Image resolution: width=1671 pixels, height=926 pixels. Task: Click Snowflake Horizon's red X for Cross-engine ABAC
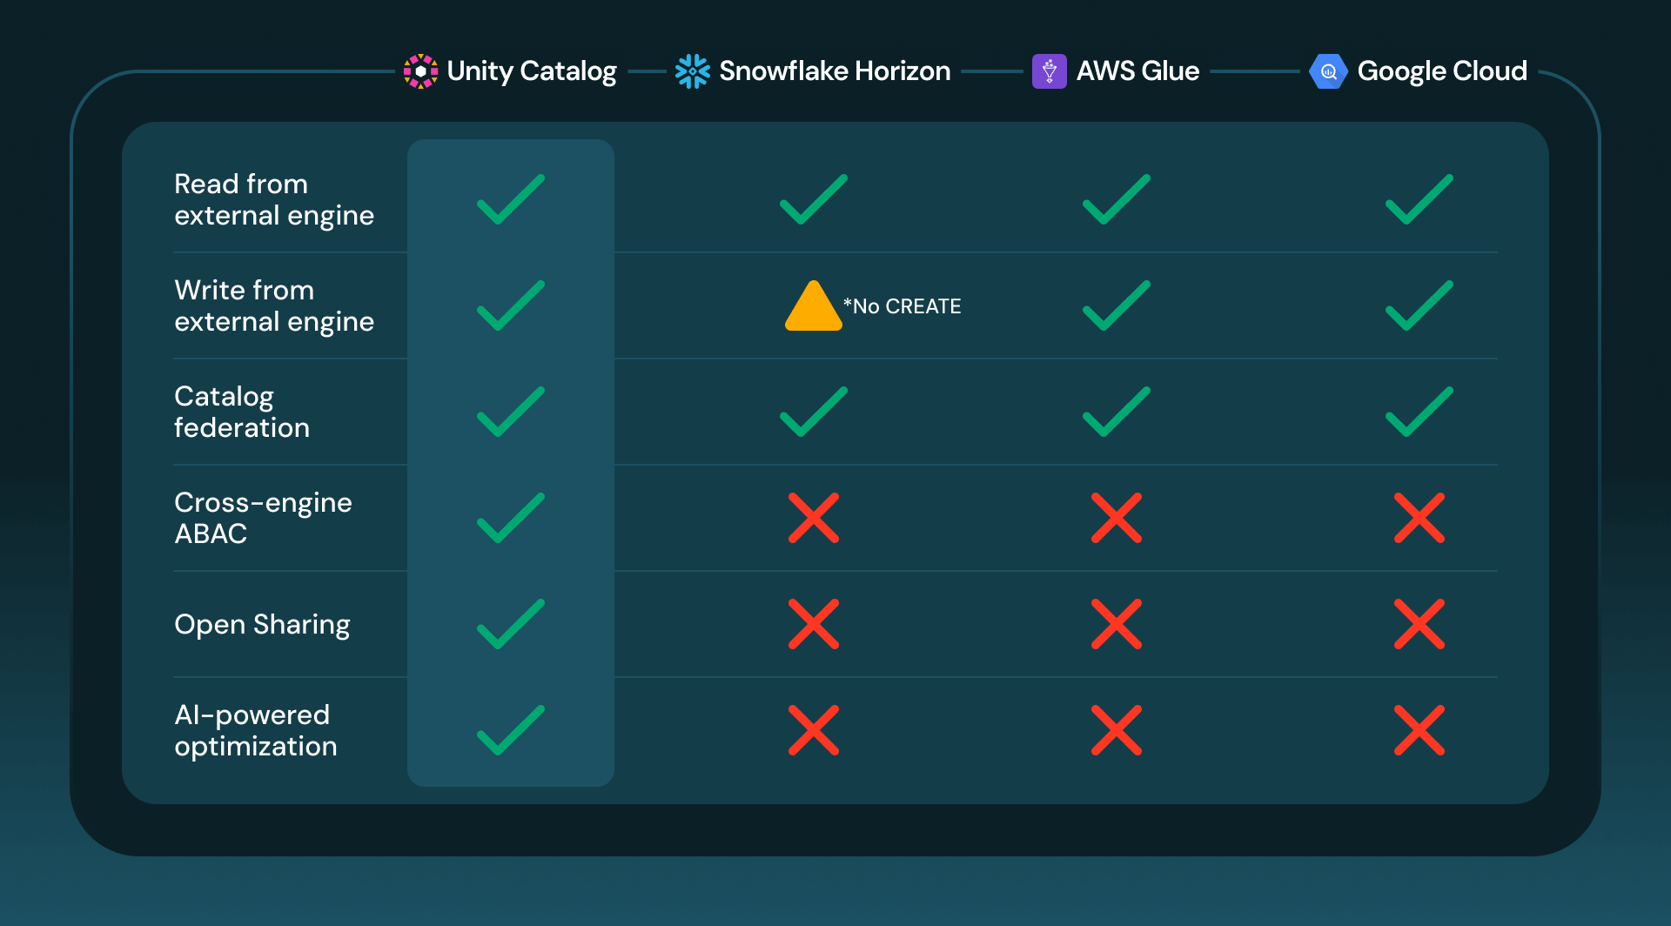click(x=814, y=518)
